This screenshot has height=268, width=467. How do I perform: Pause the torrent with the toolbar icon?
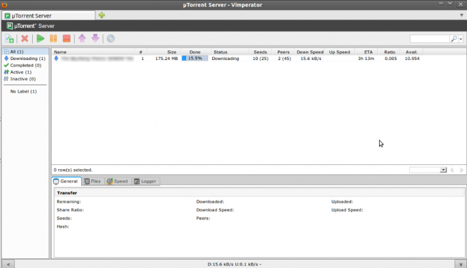click(53, 39)
